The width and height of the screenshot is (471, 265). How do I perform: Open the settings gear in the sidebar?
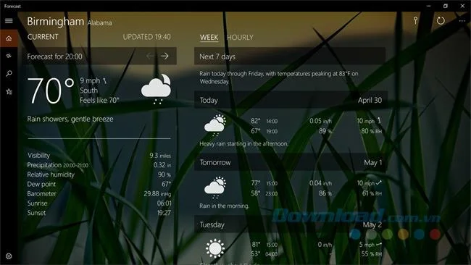click(9, 256)
